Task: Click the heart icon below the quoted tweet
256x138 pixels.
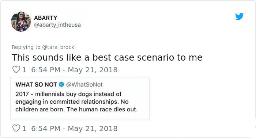Action: coord(16,128)
